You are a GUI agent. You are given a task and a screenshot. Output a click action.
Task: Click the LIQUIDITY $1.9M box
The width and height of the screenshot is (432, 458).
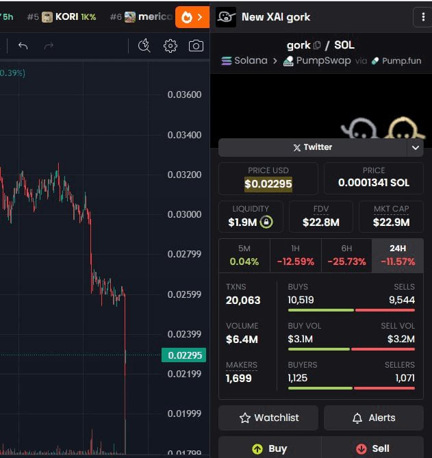(x=251, y=216)
